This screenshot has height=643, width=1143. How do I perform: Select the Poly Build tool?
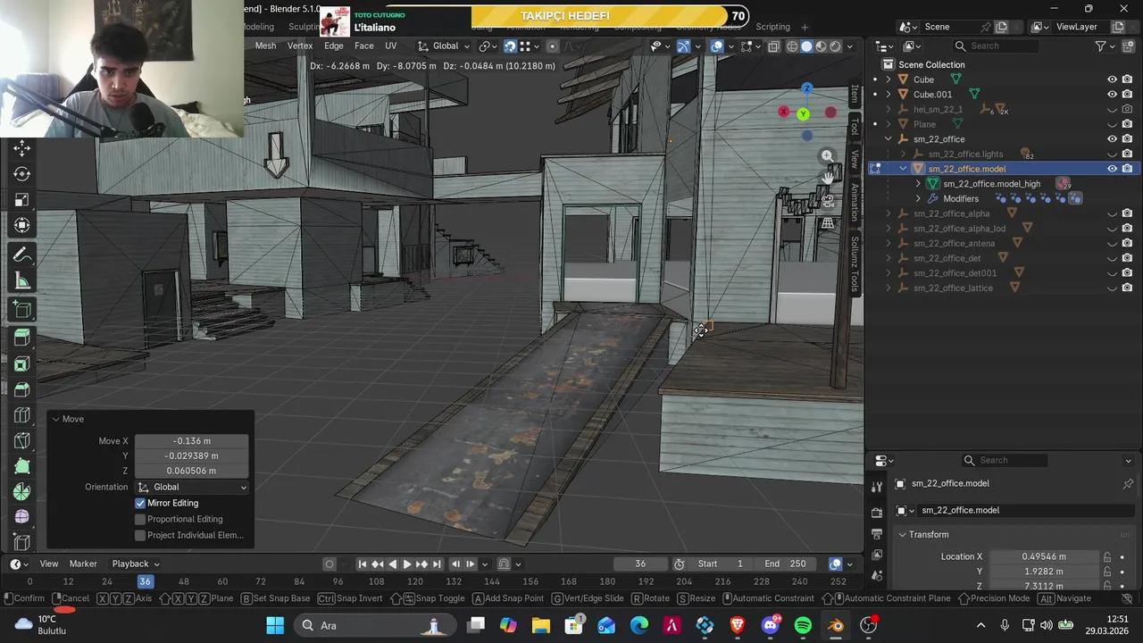(22, 466)
